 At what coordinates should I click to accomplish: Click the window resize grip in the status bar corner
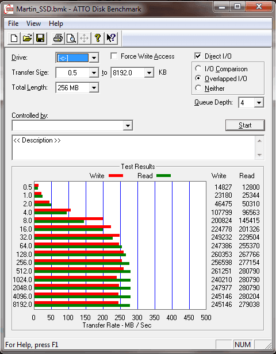click(x=269, y=345)
